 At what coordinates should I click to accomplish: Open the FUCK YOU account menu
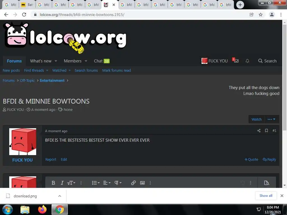point(214,61)
